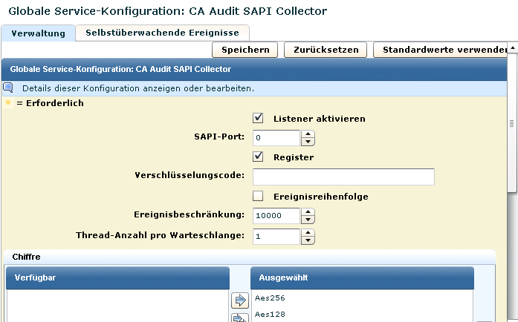Click into the Verschlüsselungscode text field

tap(343, 177)
